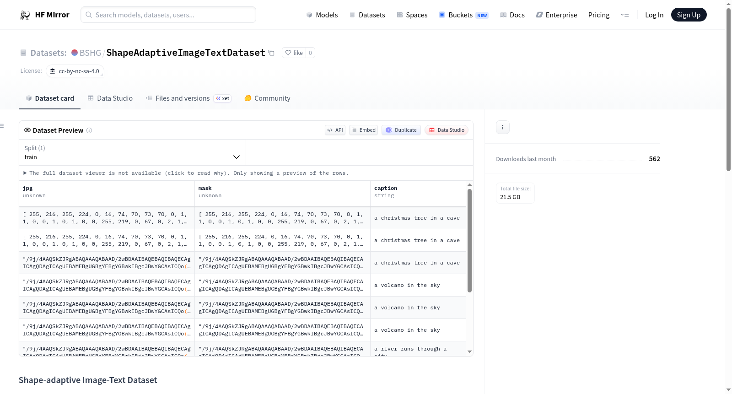Image resolution: width=732 pixels, height=394 pixels.
Task: Open the cc-by-nc-sa-4.0 license tag
Action: [75, 71]
